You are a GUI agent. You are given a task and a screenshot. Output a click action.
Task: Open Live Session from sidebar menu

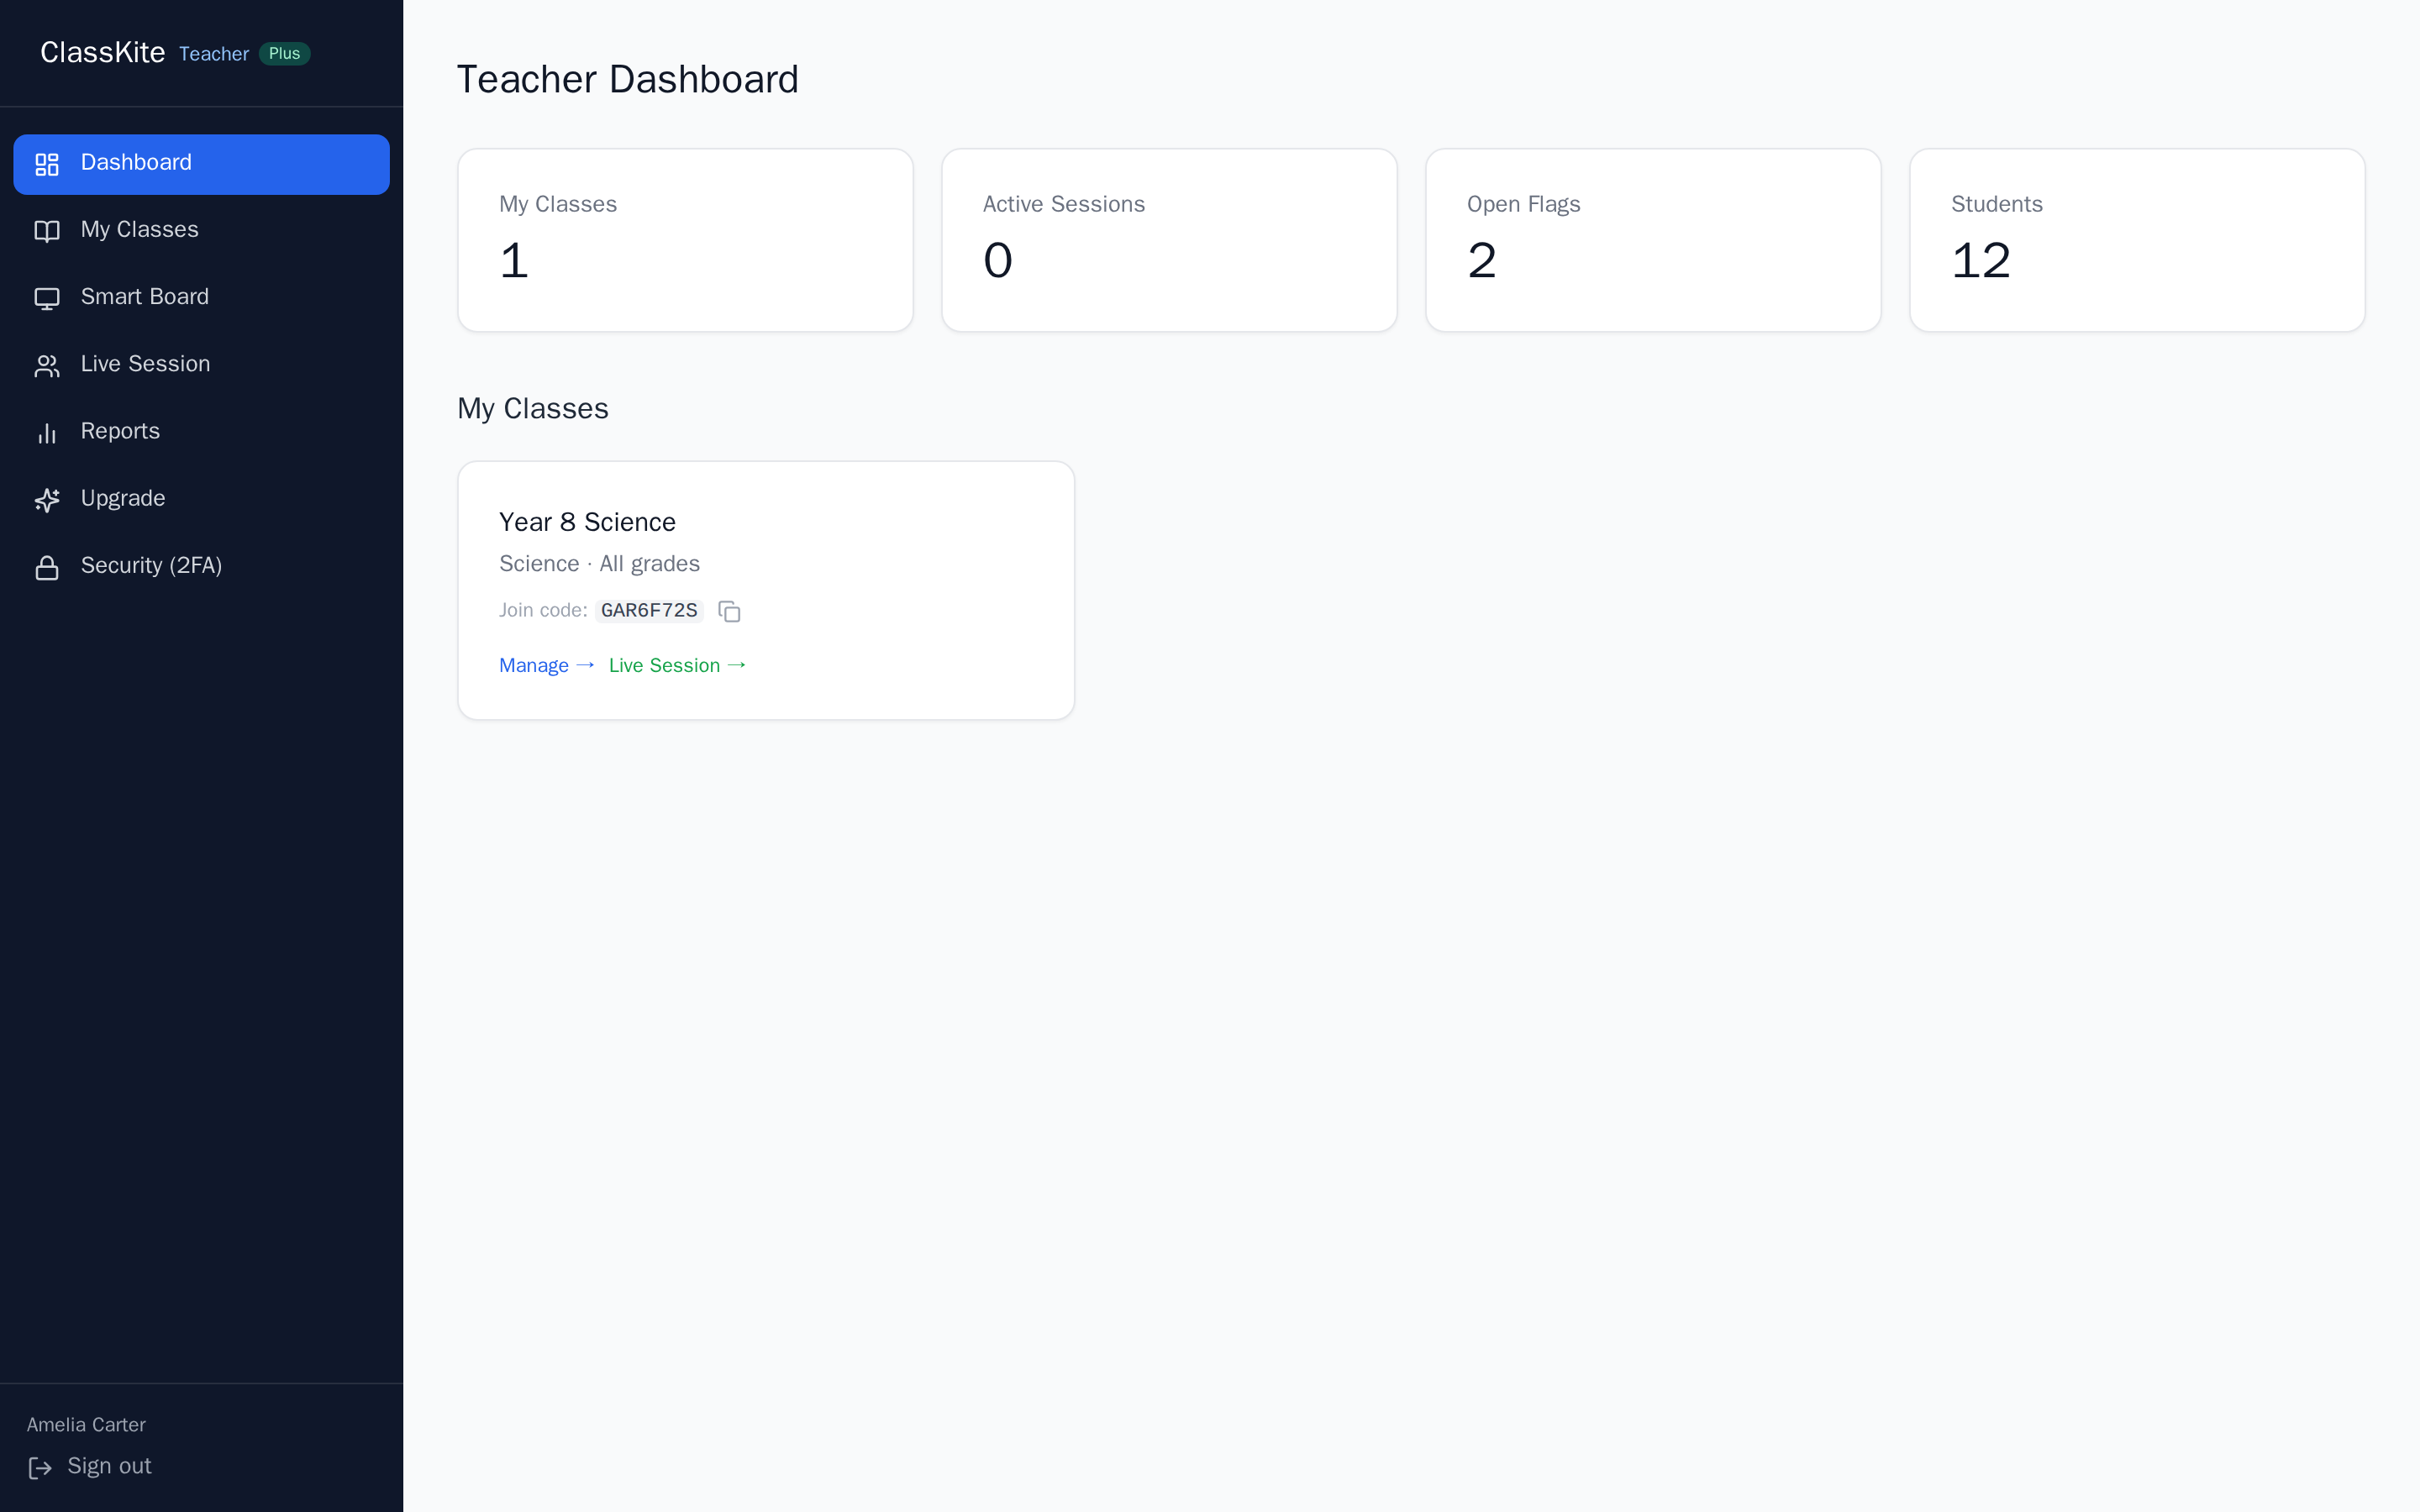click(201, 365)
